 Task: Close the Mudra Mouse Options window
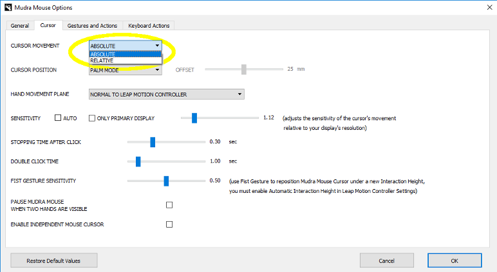489,7
